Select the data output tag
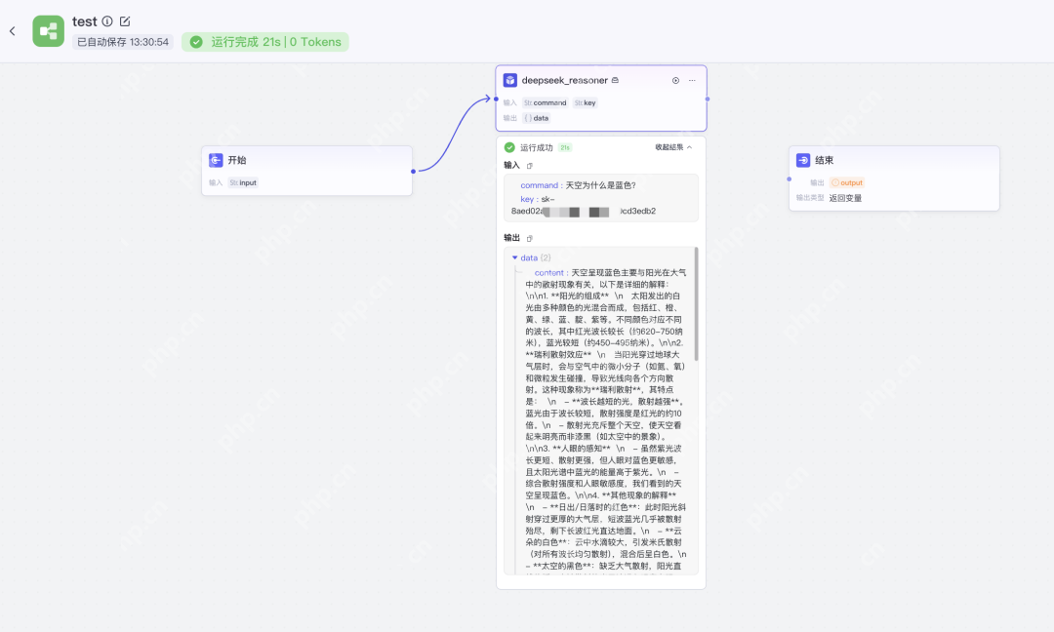The width and height of the screenshot is (1054, 632). click(x=537, y=118)
